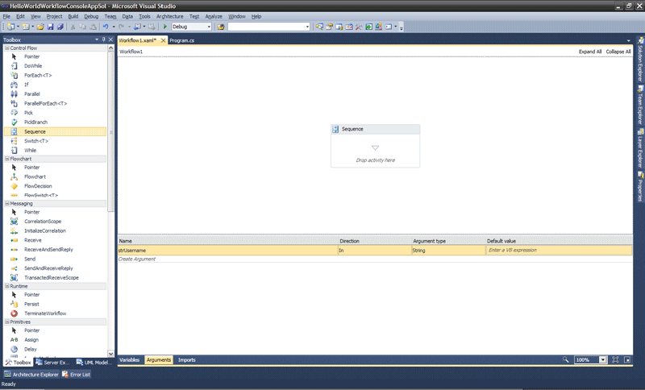
Task: Switch to UML Model Explorer tab
Action: click(94, 363)
